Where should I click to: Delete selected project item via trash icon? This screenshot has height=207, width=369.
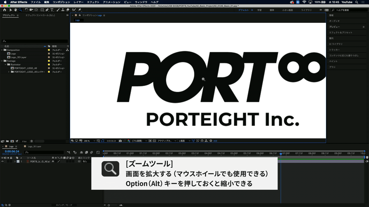32,141
